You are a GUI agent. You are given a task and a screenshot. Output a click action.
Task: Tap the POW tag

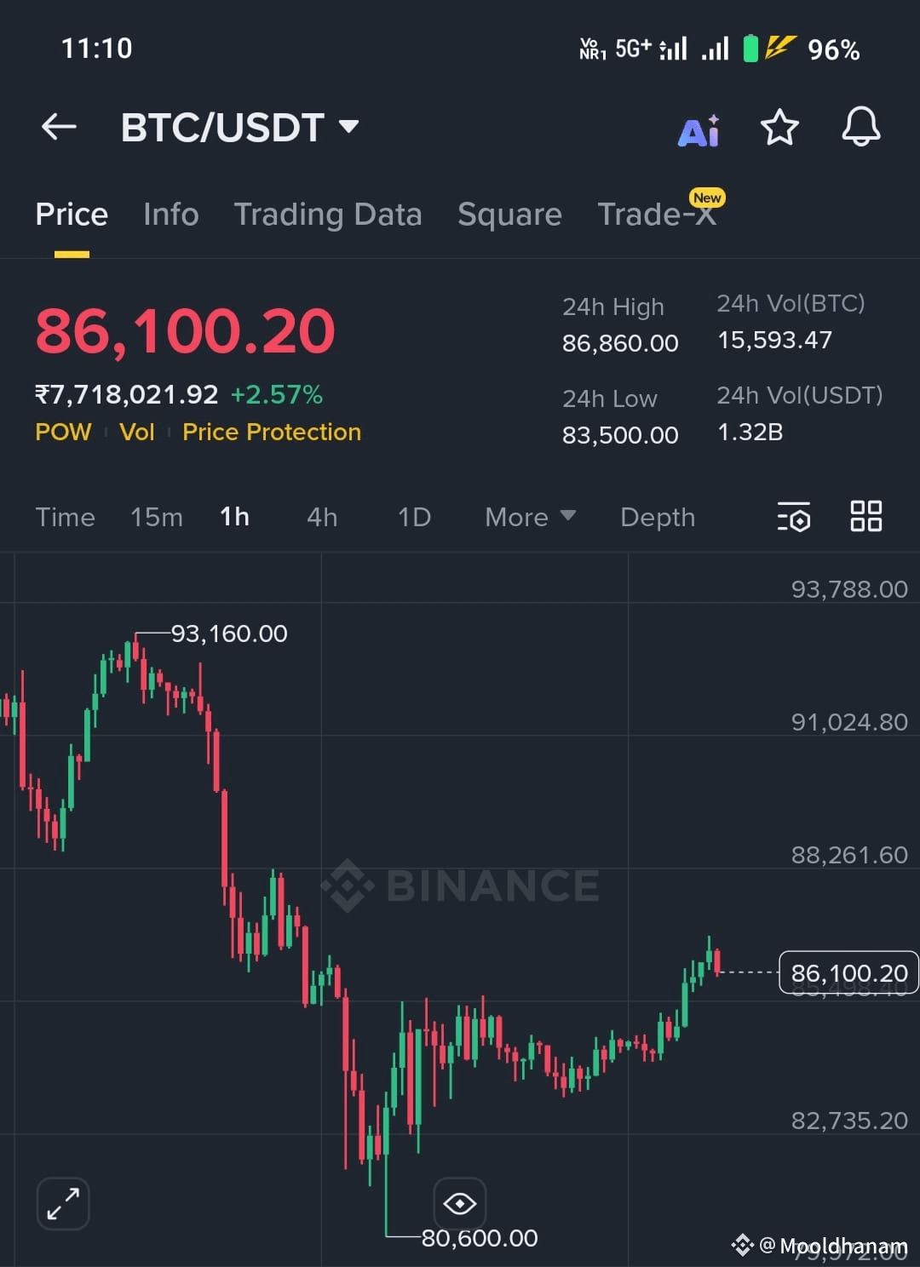click(63, 433)
